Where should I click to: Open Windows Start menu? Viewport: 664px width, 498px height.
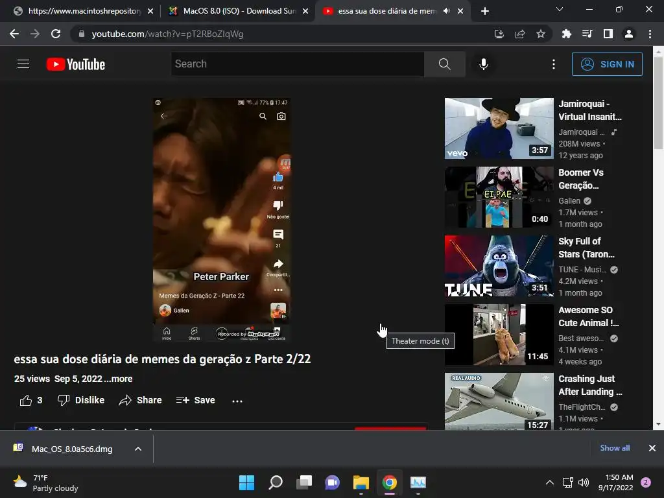coord(246,482)
